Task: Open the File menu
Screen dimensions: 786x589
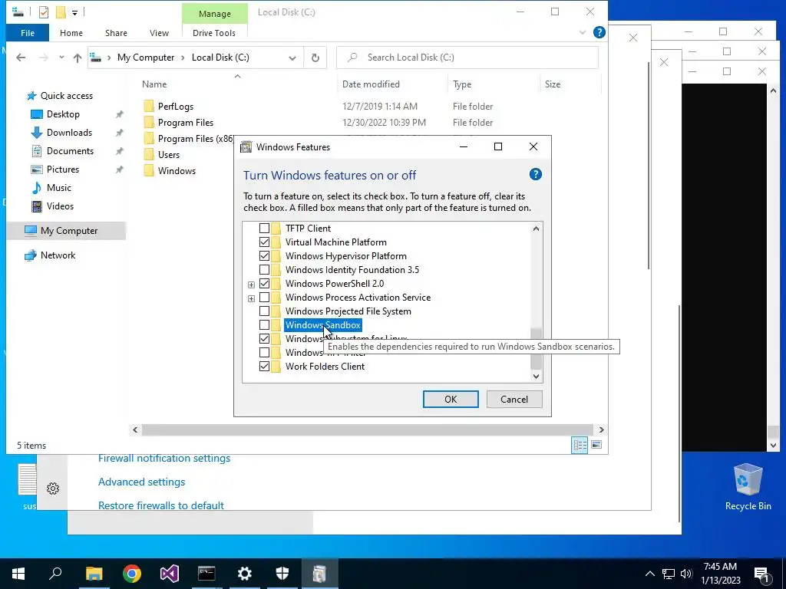Action: [x=28, y=33]
